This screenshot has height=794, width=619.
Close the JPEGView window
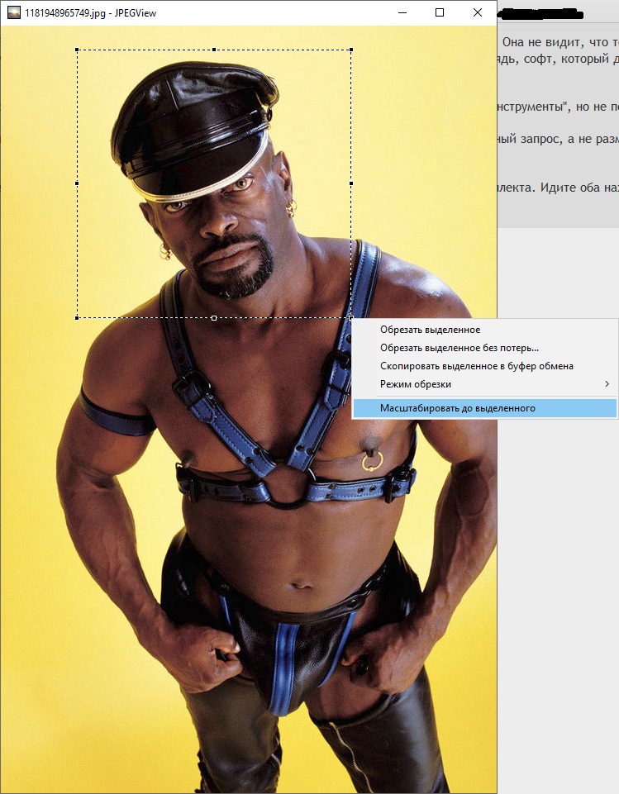coord(477,12)
